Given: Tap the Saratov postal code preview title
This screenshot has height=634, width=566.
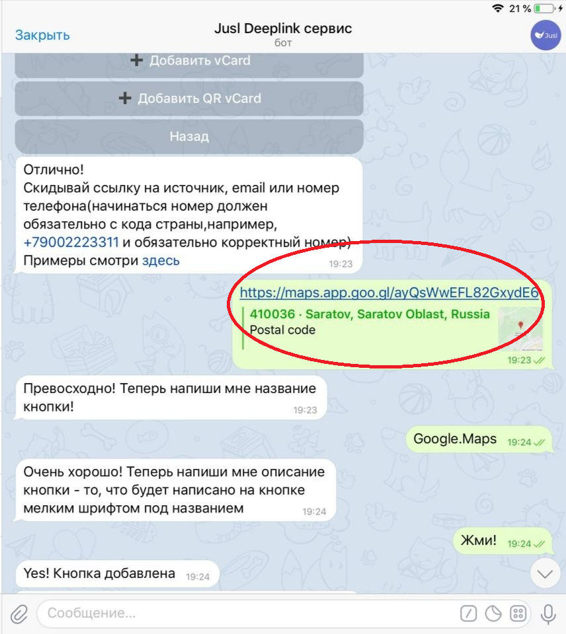Looking at the screenshot, I should 370,314.
